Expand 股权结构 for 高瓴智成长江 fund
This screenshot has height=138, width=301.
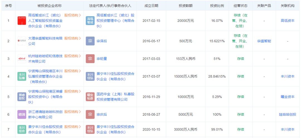tap(72, 15)
